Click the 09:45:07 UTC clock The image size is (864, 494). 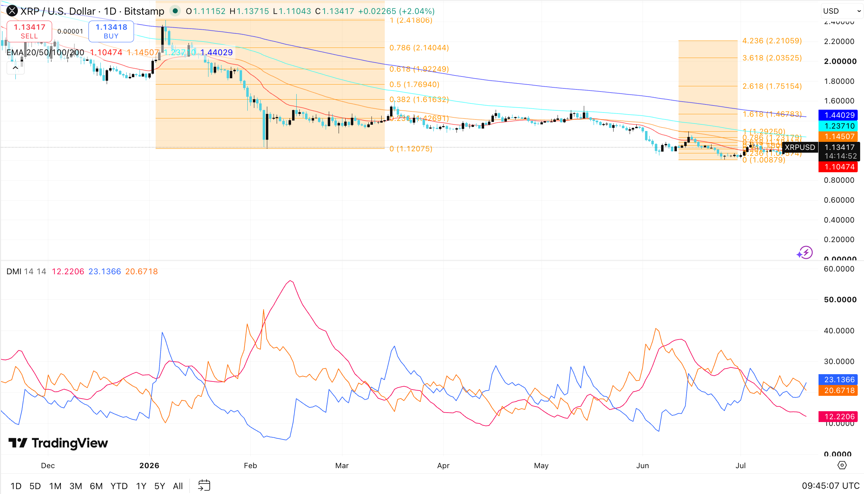[x=831, y=486]
